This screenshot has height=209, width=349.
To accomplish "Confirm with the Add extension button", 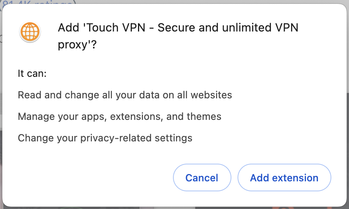I will coord(284,177).
